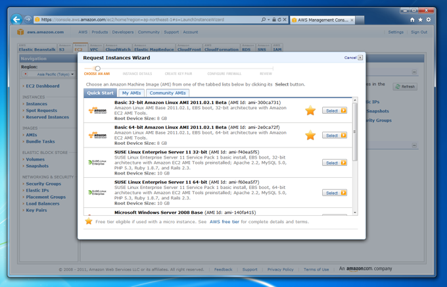This screenshot has height=287, width=447.
Task: Click the SUSE logo for 32-bit server
Action: [x=97, y=163]
